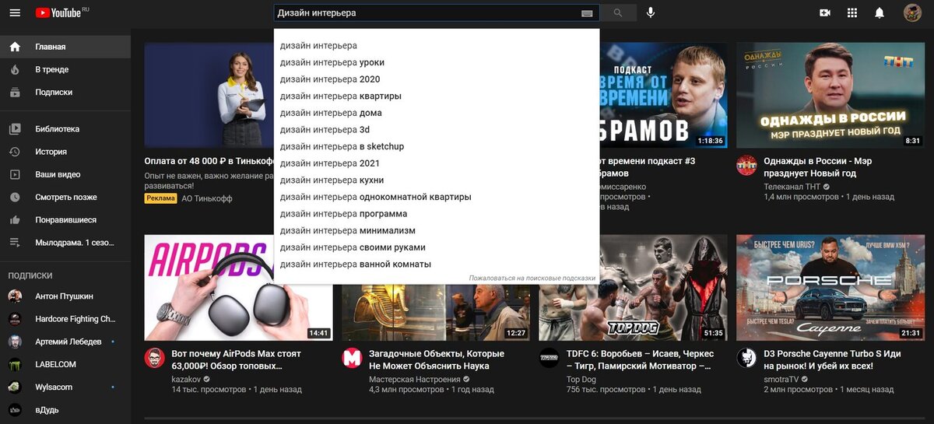Open the Однажды в России thumbnail
The image size is (934, 424).
[830, 95]
